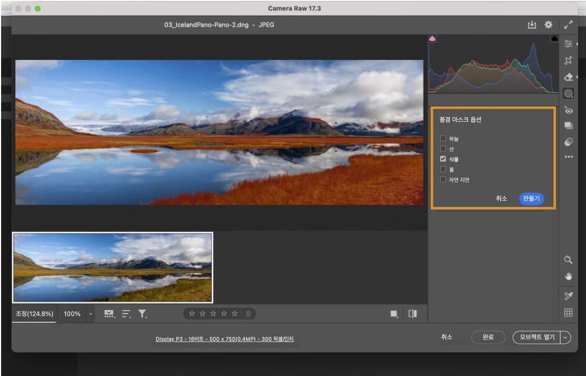The image size is (586, 376).
Task: Enable the 하늘 checkbox
Action: tap(443, 139)
